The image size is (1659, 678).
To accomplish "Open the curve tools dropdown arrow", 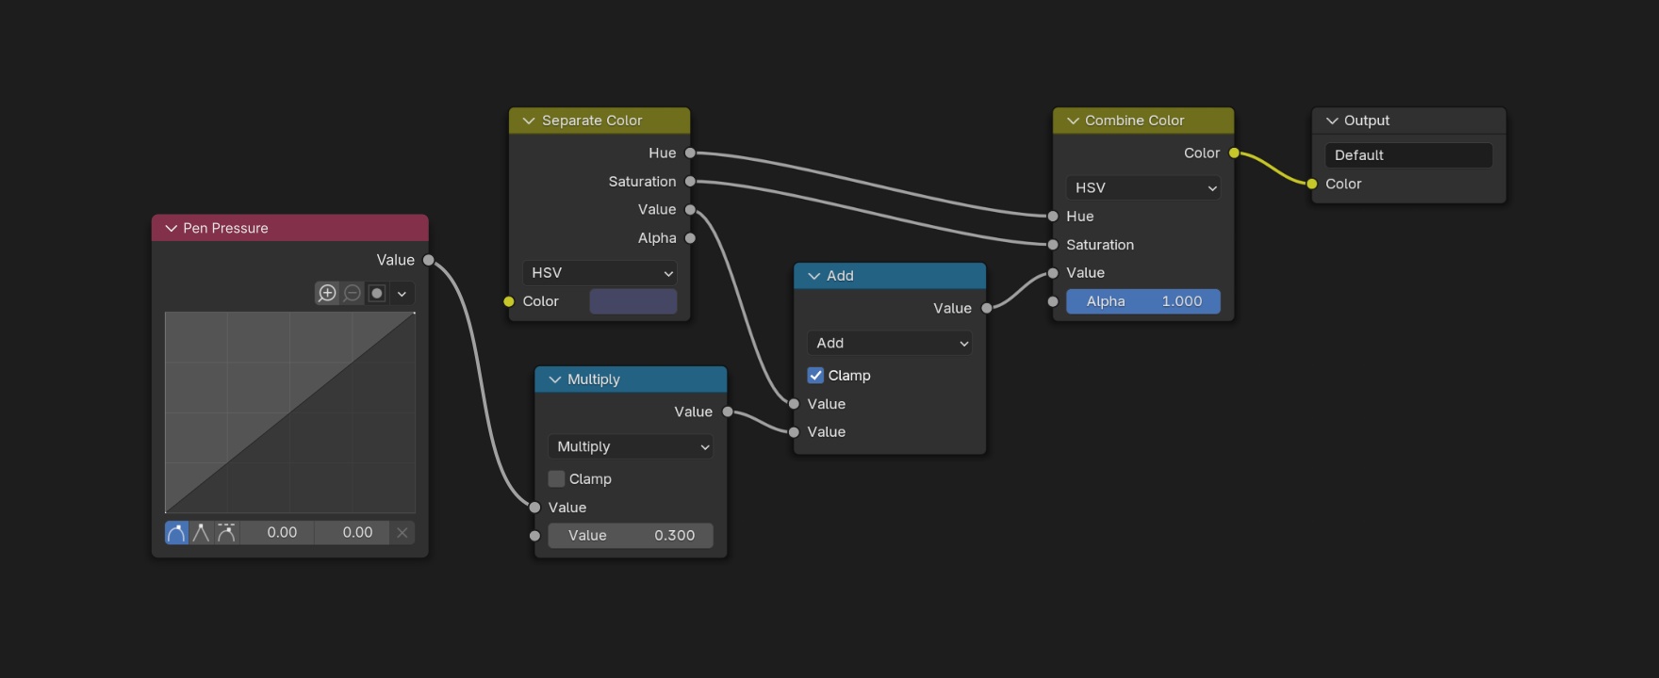I will pyautogui.click(x=402, y=293).
